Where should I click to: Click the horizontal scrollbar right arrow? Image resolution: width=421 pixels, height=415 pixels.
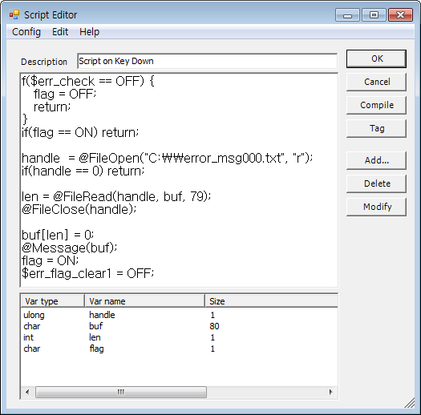(331, 393)
